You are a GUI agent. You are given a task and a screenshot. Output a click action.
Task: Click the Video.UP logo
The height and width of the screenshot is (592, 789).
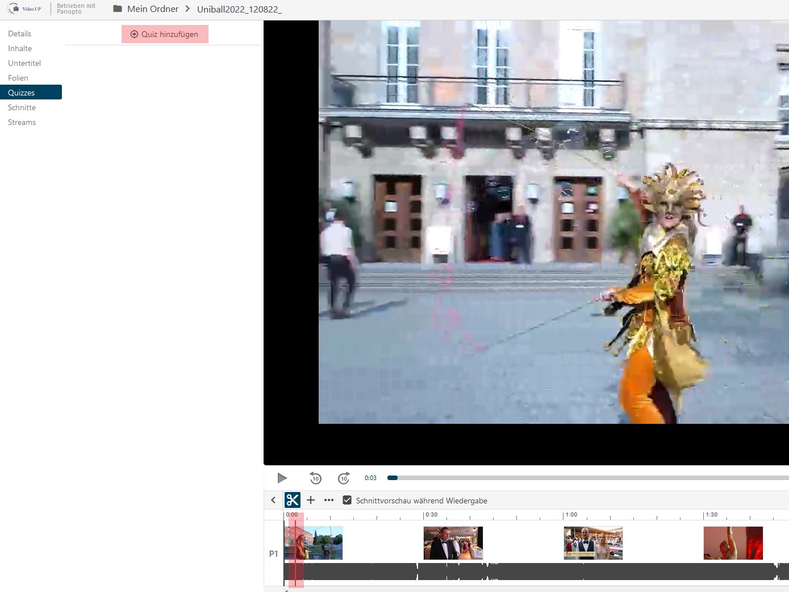[x=24, y=9]
